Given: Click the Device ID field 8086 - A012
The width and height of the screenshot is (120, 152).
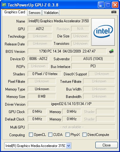Looking at the screenshot, I should [x=38, y=59].
